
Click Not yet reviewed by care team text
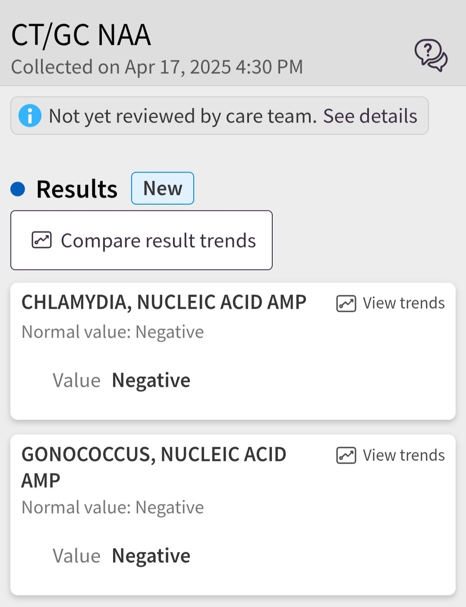(x=183, y=116)
